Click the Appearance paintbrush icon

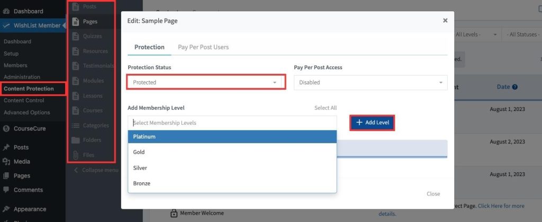click(6, 209)
